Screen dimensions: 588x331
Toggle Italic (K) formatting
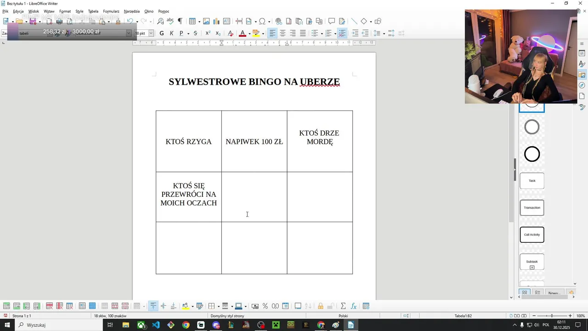tap(171, 33)
